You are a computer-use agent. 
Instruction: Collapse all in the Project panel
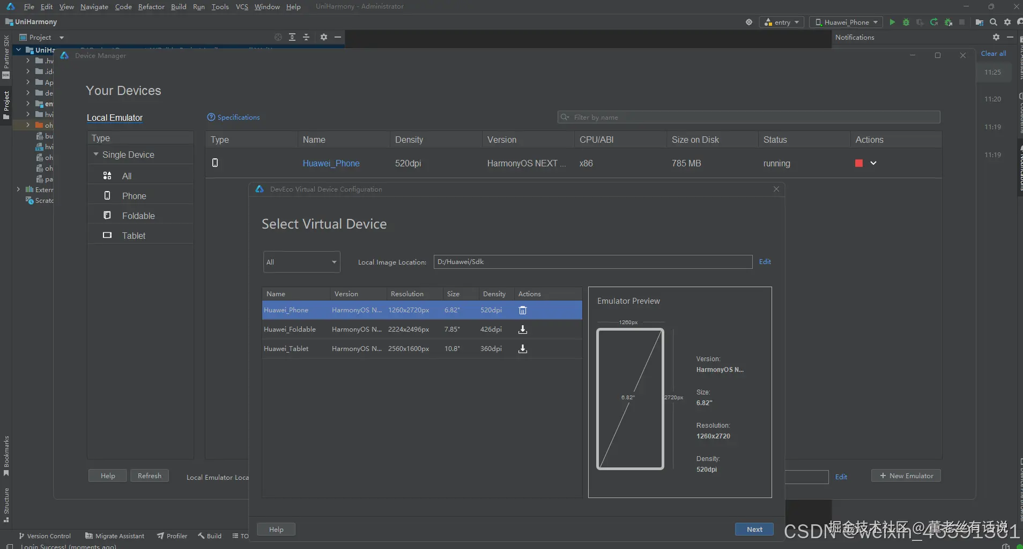coord(306,37)
